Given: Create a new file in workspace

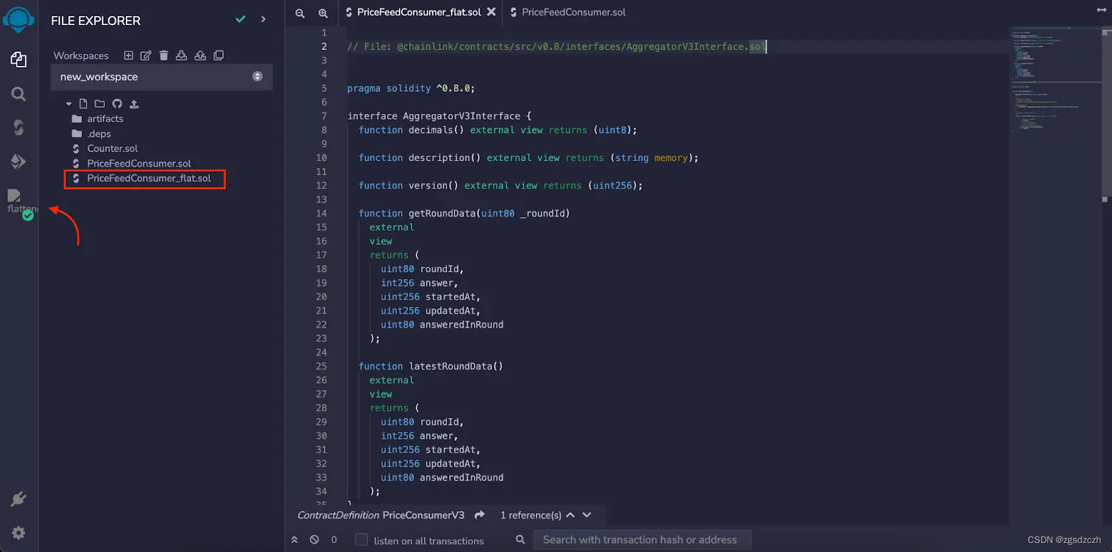Looking at the screenshot, I should tap(83, 104).
